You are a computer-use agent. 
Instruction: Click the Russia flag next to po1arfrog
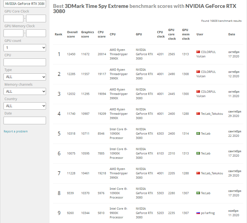pyautogui.click(x=198, y=213)
